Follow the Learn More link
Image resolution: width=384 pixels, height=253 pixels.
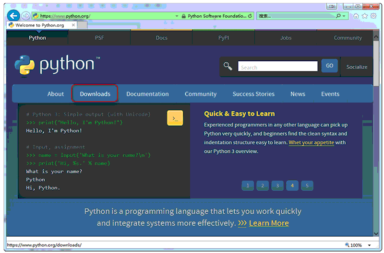[x=269, y=223]
